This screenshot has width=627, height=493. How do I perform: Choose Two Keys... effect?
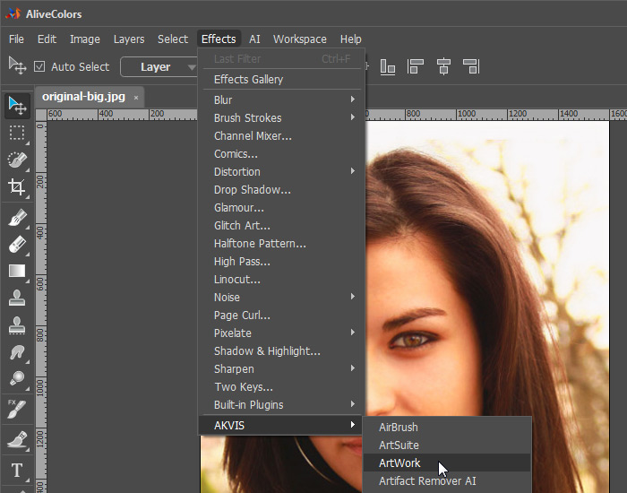point(282,387)
